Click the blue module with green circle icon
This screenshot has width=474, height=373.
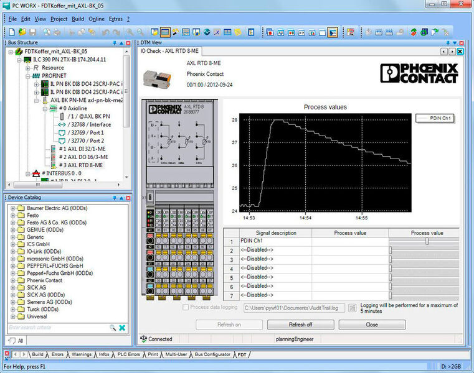click(424, 32)
